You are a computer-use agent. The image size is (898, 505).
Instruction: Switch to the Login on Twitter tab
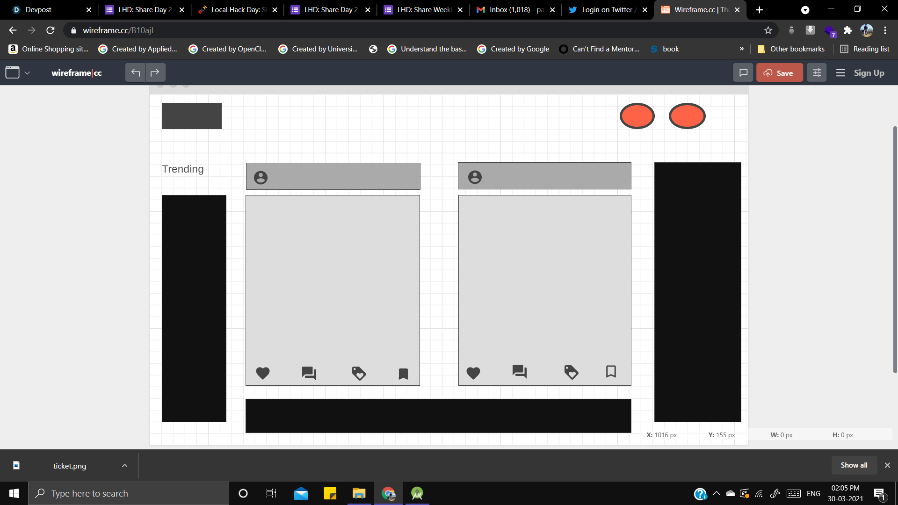[x=607, y=9]
